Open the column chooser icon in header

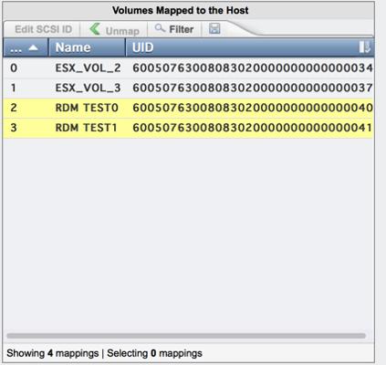click(364, 47)
